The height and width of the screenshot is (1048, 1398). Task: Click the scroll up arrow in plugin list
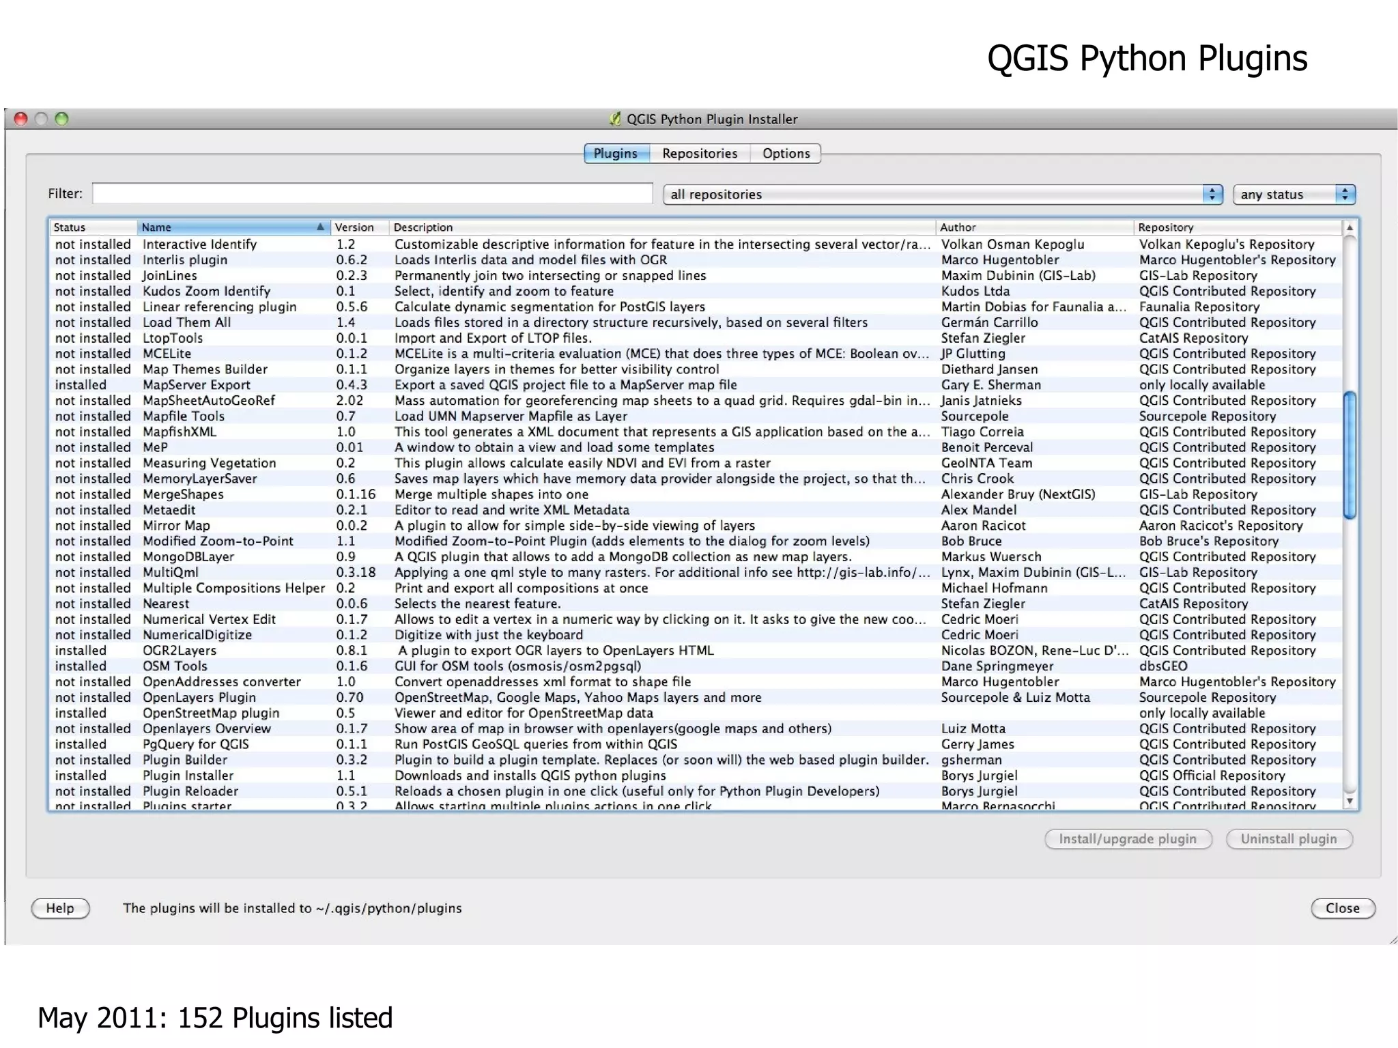coord(1350,227)
